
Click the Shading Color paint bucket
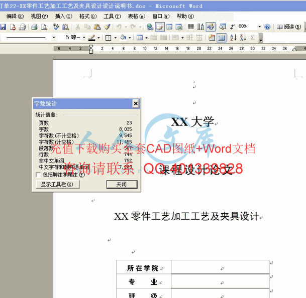pyautogui.click(x=123, y=38)
